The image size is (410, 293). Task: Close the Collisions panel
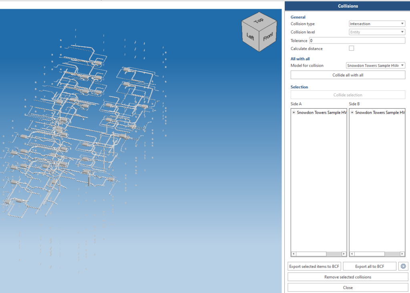[x=348, y=287]
